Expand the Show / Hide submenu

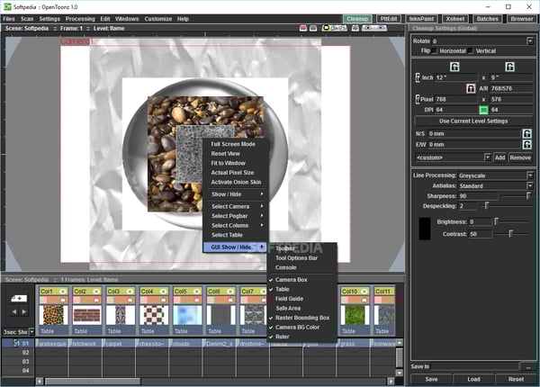click(235, 194)
